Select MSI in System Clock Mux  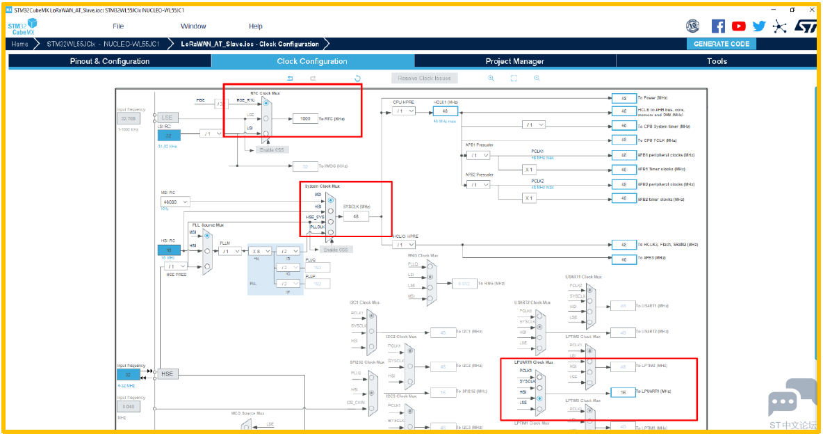click(331, 200)
